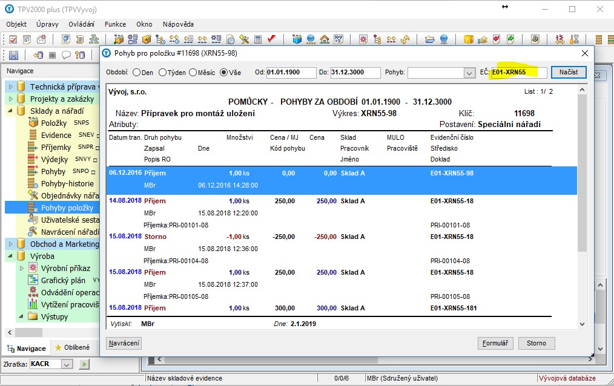Click the checklist calendar icon in toolbar
Image resolution: width=614 pixels, height=386 pixels.
[x=13, y=39]
